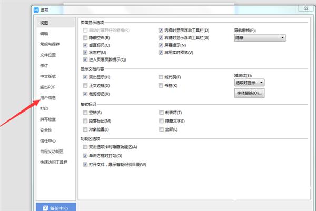Toggle 单击方框时打勾(O) checkbox
316x211 pixels.
tap(85, 156)
